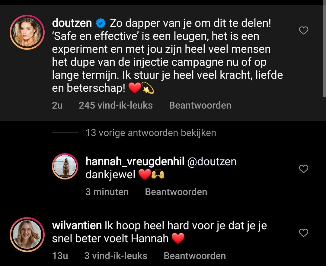The height and width of the screenshot is (266, 326).
Task: Reply to doutzen's comment via Beantwoorden
Action: tap(200, 105)
